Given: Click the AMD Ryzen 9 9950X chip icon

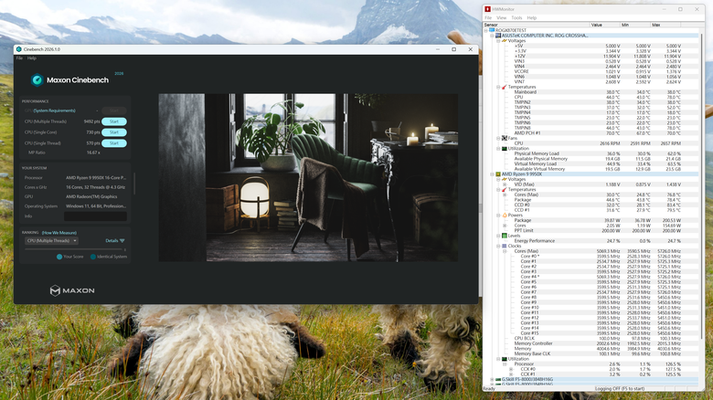Looking at the screenshot, I should (498, 174).
